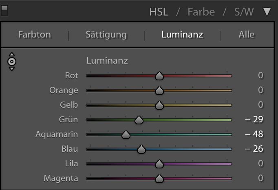Click the Aquamarin value field showing -48
This screenshot has height=190, width=278.
point(254,134)
